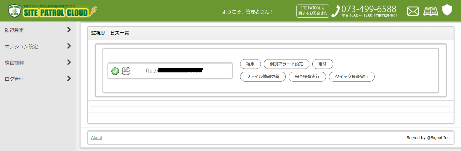Open the mail envelope icon in header
The width and height of the screenshot is (461, 151).
(413, 11)
